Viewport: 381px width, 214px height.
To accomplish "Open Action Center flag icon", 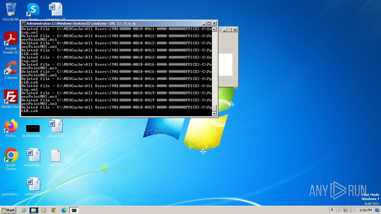I will point(353,210).
